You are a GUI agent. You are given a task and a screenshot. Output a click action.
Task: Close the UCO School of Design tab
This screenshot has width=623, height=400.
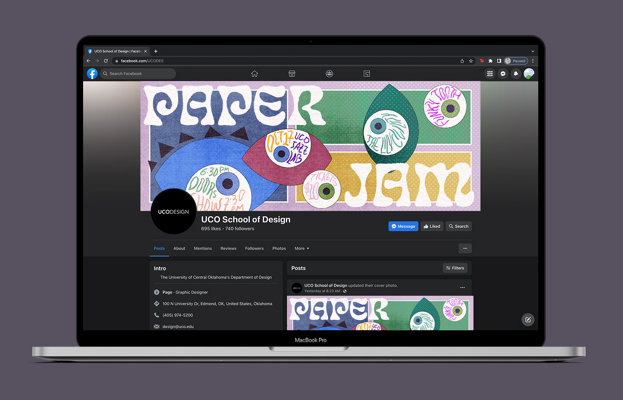point(145,51)
